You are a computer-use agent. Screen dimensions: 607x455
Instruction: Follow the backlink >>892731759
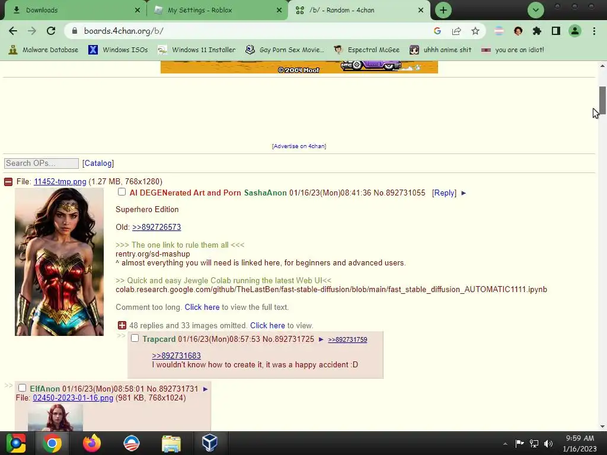tap(347, 339)
